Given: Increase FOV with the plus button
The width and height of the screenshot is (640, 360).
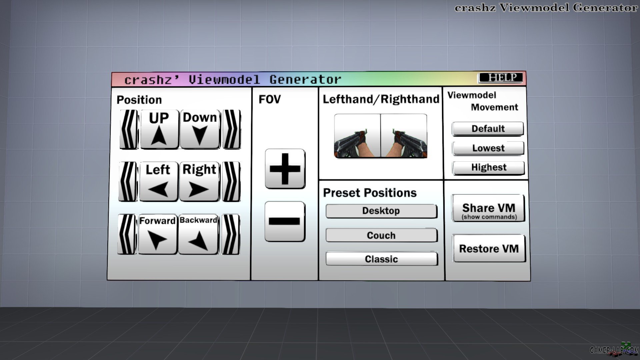Looking at the screenshot, I should pos(285,169).
